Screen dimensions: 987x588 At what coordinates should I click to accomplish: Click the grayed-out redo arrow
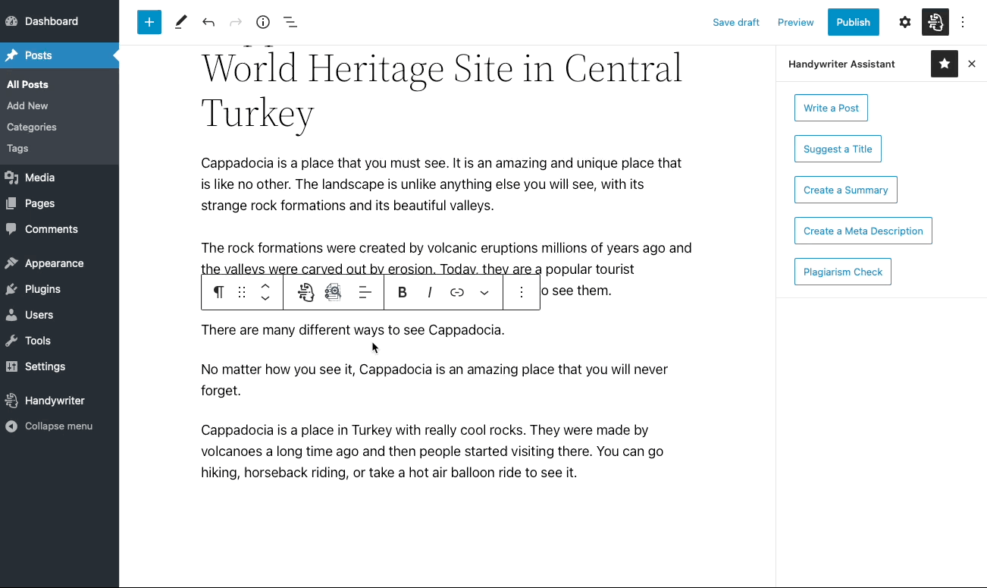point(236,22)
